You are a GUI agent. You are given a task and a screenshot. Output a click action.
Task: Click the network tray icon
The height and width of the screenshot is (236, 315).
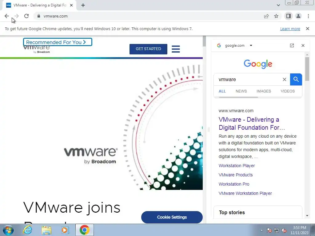[x=277, y=230]
